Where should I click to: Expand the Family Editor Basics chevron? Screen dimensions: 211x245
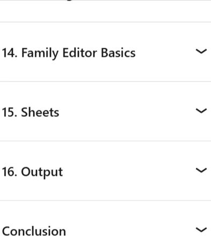pyautogui.click(x=201, y=51)
